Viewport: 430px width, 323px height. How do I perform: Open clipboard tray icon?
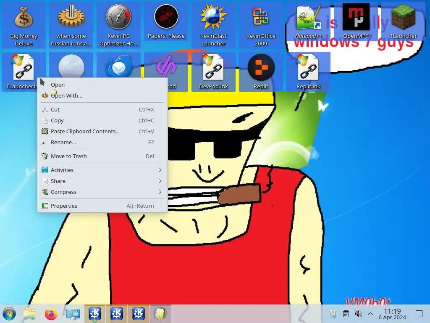tap(346, 314)
